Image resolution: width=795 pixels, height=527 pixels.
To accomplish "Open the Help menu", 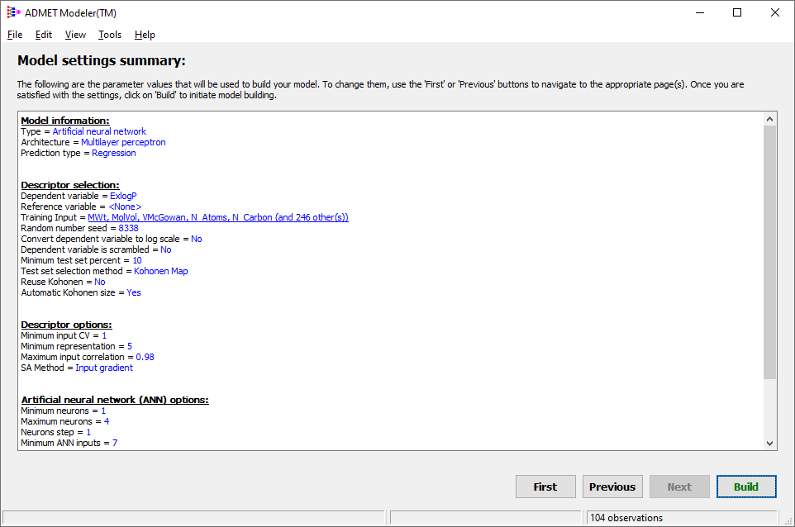I will 145,35.
